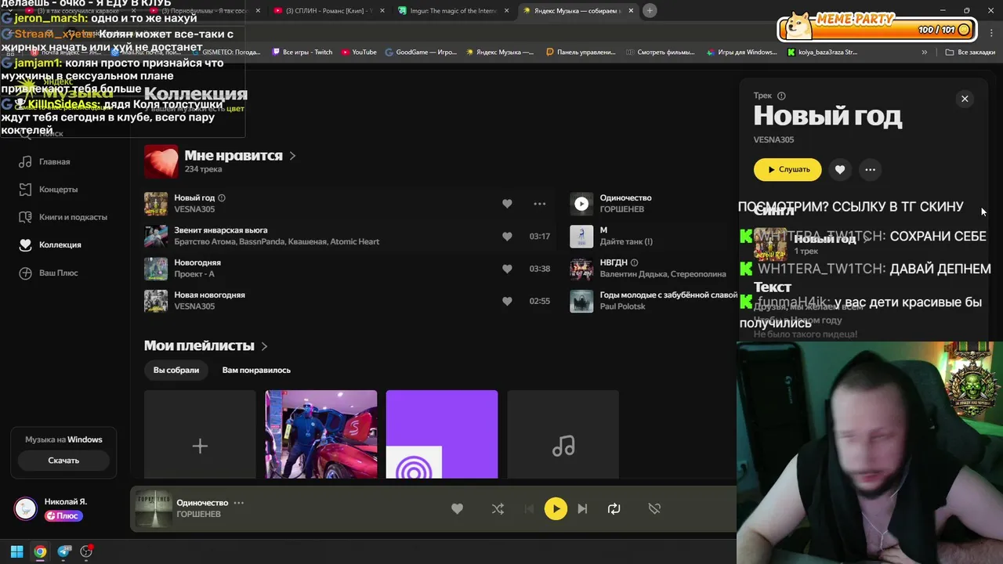Switch to the СПЛИН - Романс browser tab

click(328, 11)
